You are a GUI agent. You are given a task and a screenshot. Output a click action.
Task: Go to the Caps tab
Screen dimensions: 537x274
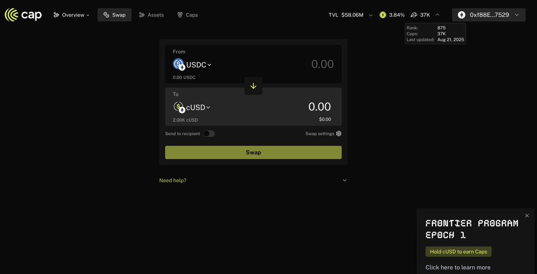click(x=187, y=15)
